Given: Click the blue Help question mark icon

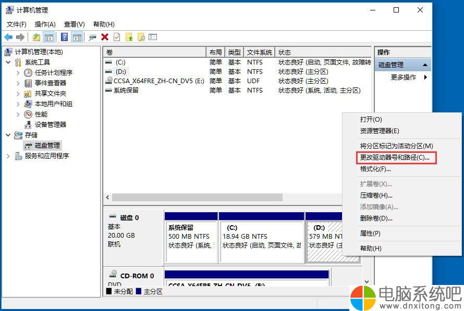Looking at the screenshot, I should [64, 37].
